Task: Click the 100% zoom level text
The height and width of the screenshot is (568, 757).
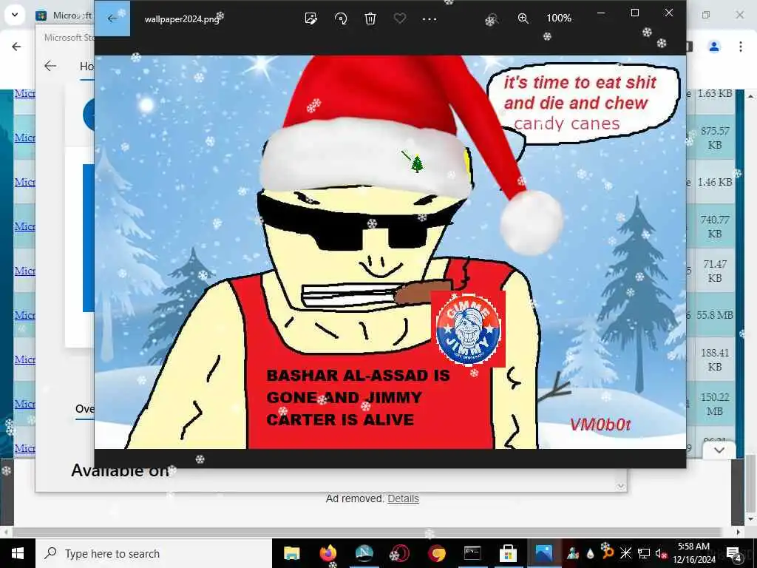Action: tap(559, 18)
